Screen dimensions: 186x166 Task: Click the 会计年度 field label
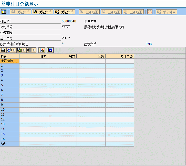6,38
